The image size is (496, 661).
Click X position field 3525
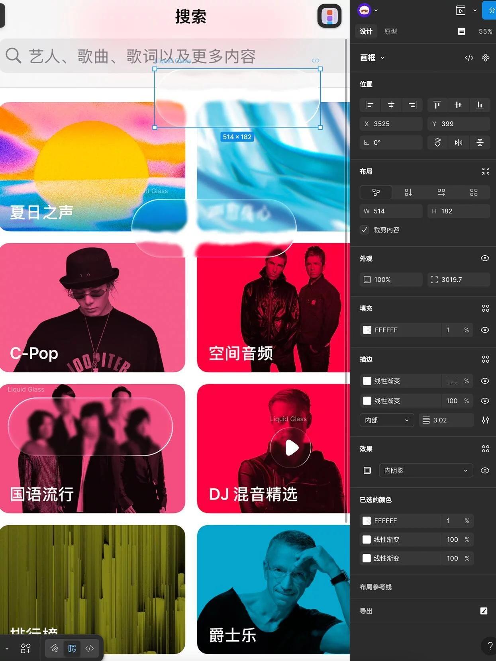(391, 124)
